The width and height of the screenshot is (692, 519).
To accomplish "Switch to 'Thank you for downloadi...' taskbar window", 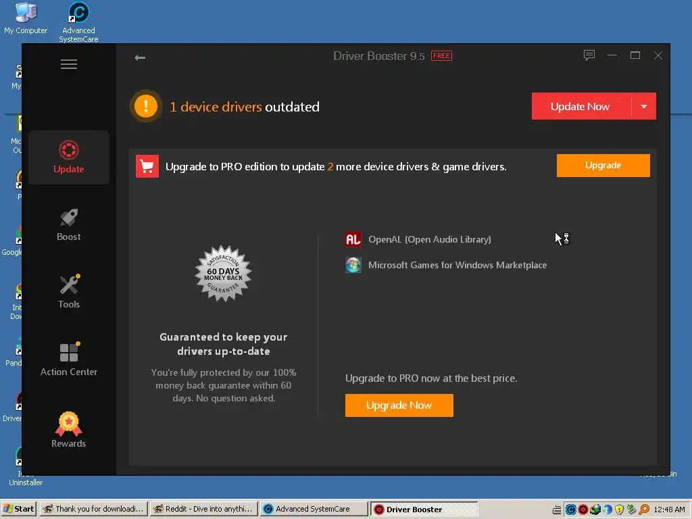I will 93,509.
